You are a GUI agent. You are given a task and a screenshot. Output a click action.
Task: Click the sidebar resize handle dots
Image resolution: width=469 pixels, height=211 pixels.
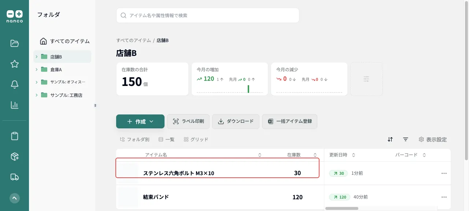tap(95, 105)
